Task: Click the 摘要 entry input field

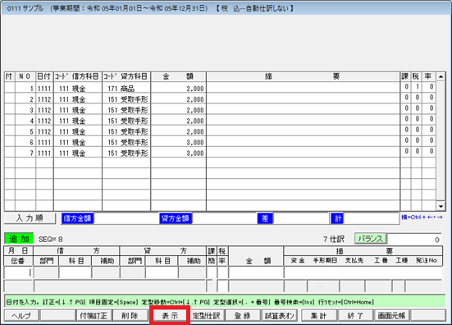Action: coord(363,272)
